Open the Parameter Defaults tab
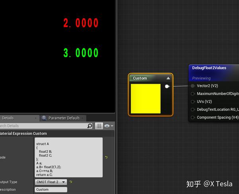The image size is (239, 194). 63,118
